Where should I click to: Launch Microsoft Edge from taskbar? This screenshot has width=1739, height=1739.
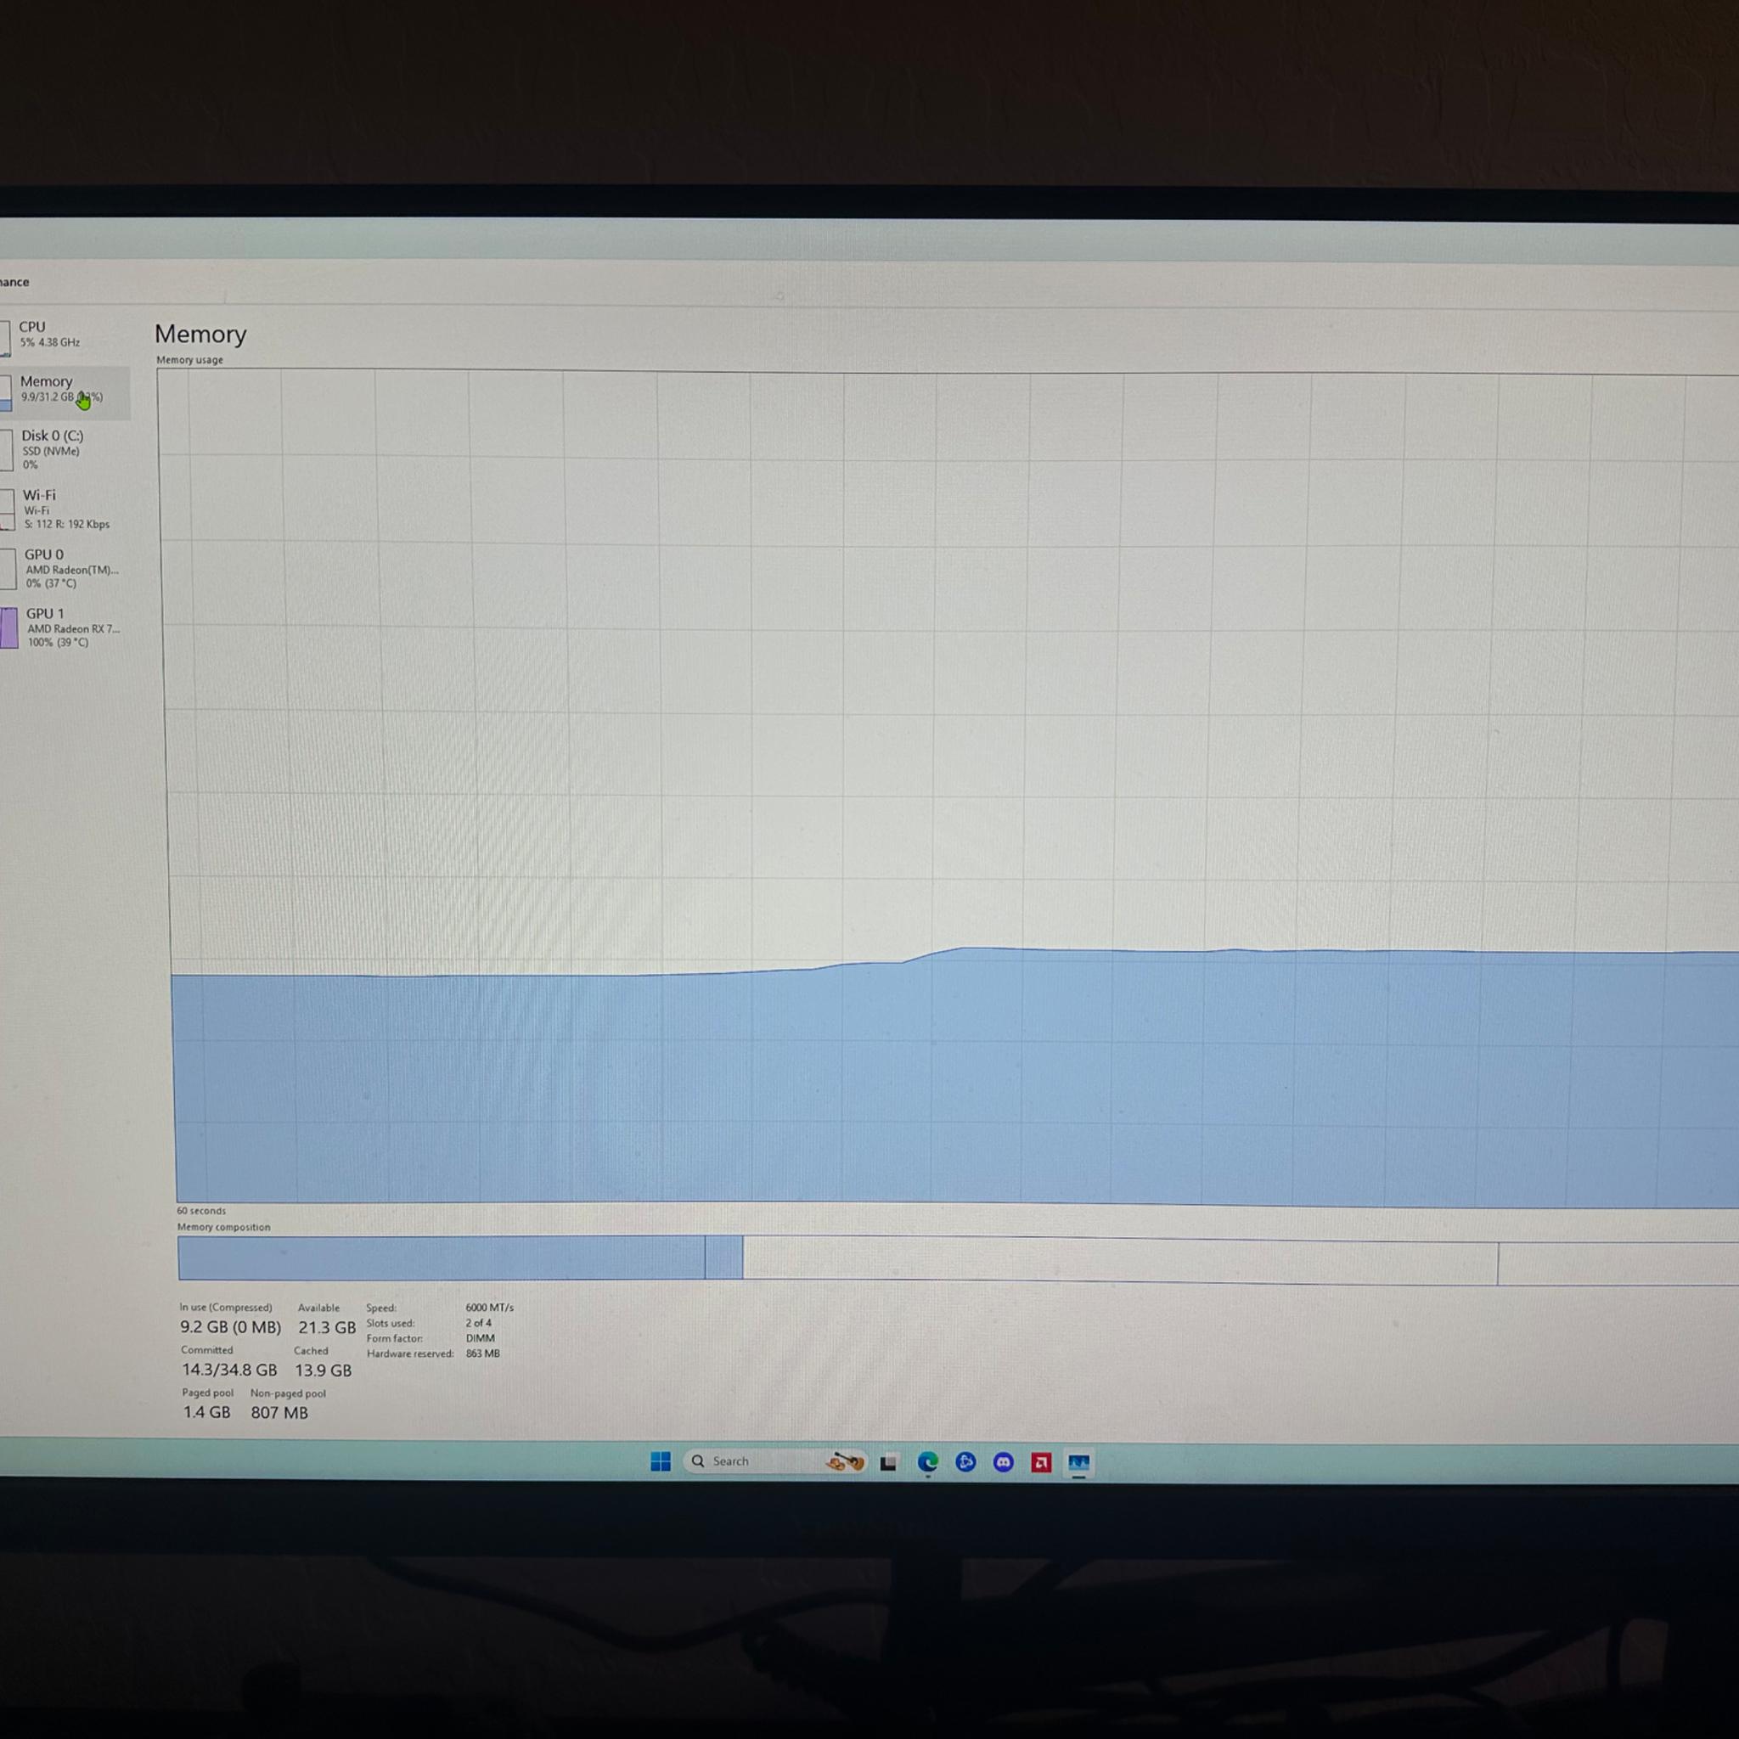(927, 1462)
